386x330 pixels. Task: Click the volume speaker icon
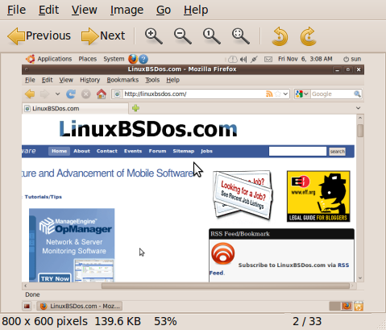(243, 59)
